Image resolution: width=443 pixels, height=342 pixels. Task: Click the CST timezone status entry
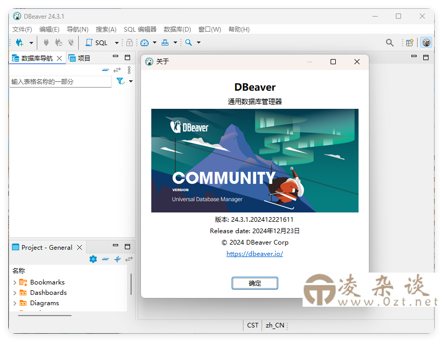[252, 325]
